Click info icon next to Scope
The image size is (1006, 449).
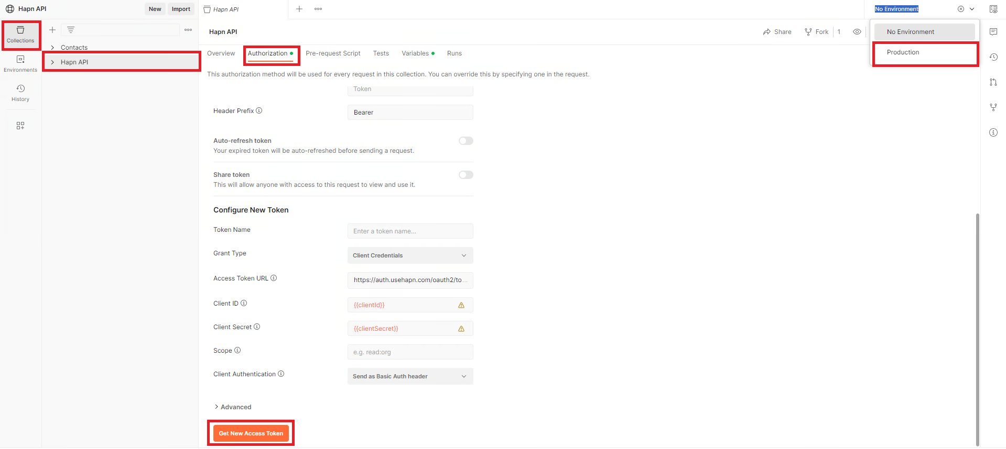237,350
